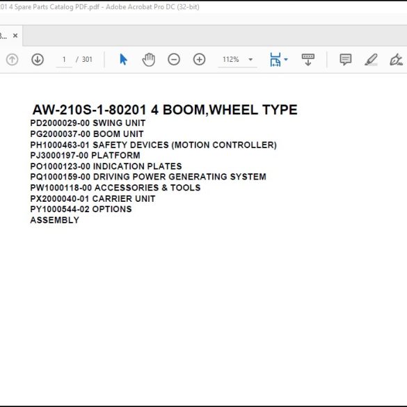Click the PX2000040-01 CARRIER UNIT entry
This screenshot has height=407, width=407.
click(x=93, y=198)
